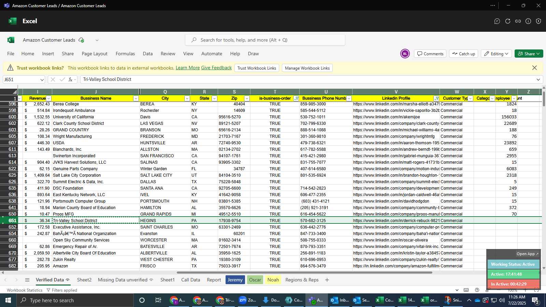Open the Customer Type column filter dropdown
Image resolution: width=546 pixels, height=307 pixels.
470,99
